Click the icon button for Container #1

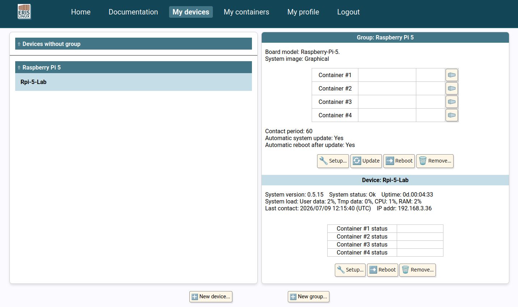(x=451, y=75)
